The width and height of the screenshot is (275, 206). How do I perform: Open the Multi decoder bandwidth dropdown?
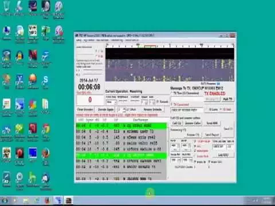[187, 160]
